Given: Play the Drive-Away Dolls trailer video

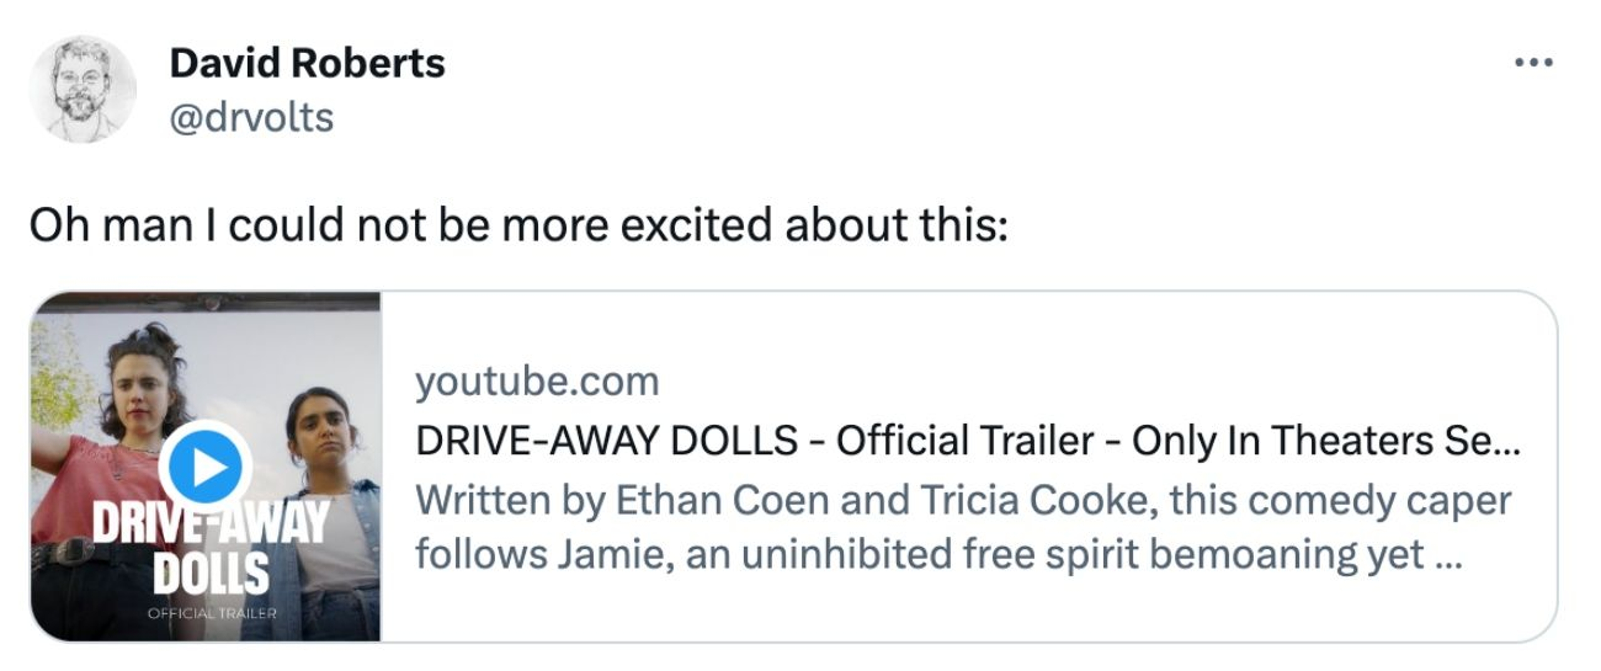Looking at the screenshot, I should click(x=205, y=467).
